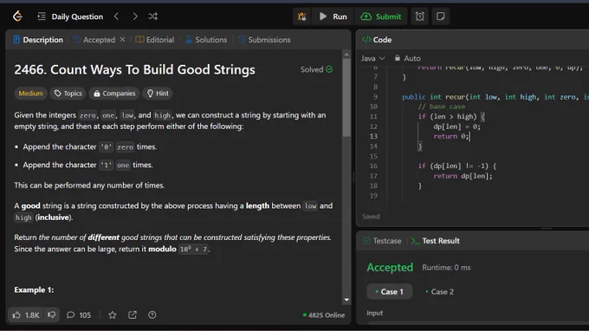
Task: Open the timer alarm clock icon
Action: [x=419, y=16]
